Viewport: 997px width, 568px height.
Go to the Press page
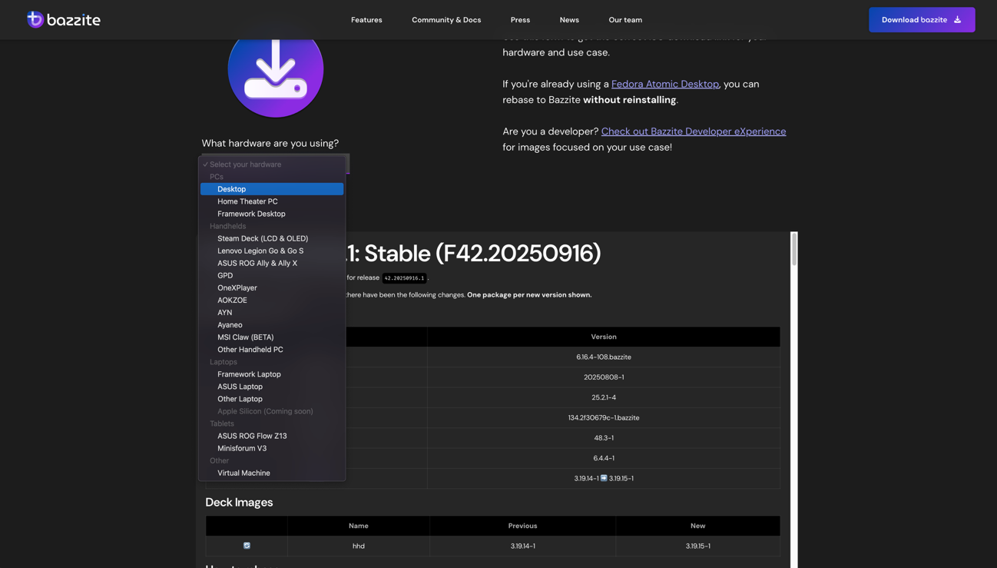[x=520, y=20]
